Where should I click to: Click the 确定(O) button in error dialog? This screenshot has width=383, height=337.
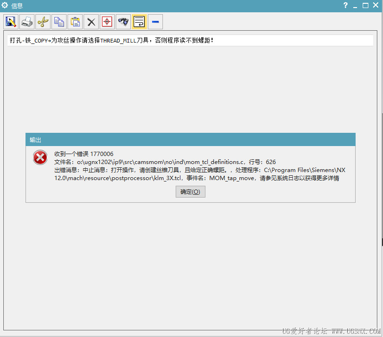[190, 191]
